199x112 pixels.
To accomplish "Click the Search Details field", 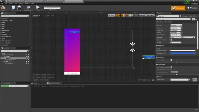I will pos(174,19).
